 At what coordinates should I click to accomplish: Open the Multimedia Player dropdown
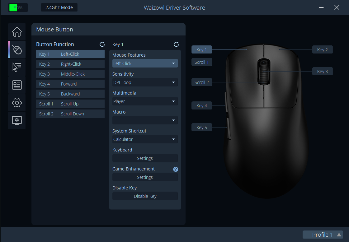(145, 101)
